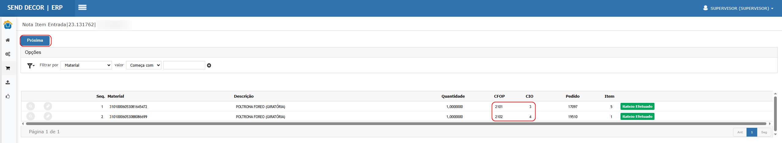Select material 31010006053088086699
Screen dimensions: 782x143
128,117
